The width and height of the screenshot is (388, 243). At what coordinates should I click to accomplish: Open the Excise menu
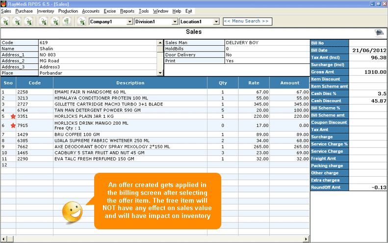point(110,11)
